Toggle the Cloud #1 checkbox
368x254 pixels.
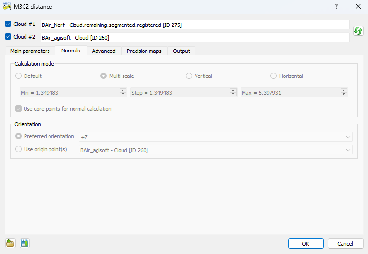coord(8,24)
